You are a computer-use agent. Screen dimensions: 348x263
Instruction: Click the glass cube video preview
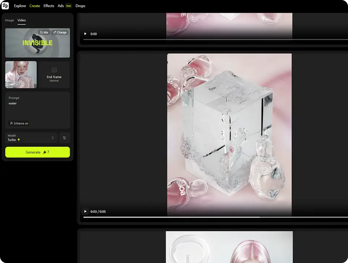pos(229,134)
